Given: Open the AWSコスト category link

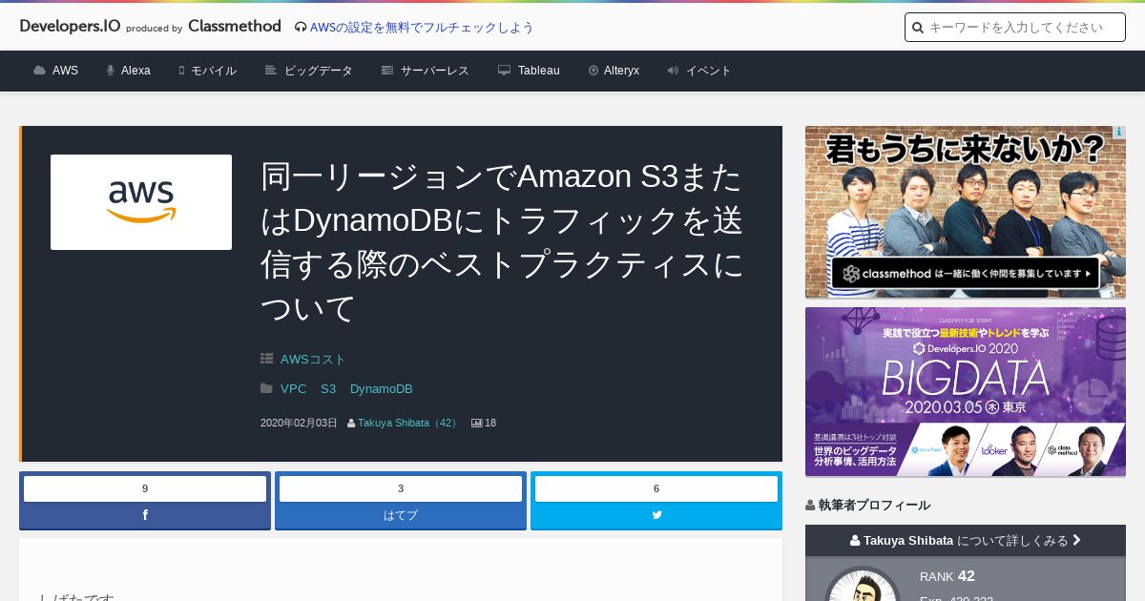Looking at the screenshot, I should pyautogui.click(x=313, y=360).
